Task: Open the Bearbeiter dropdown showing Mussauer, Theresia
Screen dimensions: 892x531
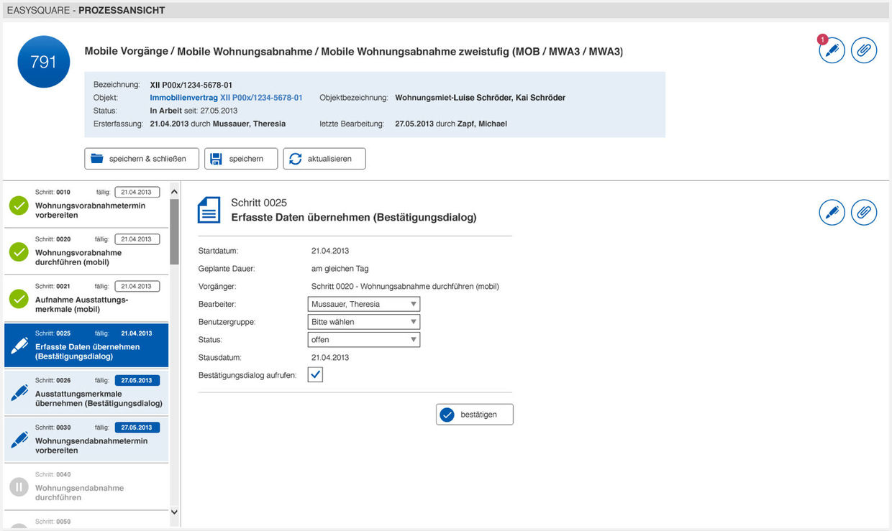Action: pyautogui.click(x=363, y=304)
